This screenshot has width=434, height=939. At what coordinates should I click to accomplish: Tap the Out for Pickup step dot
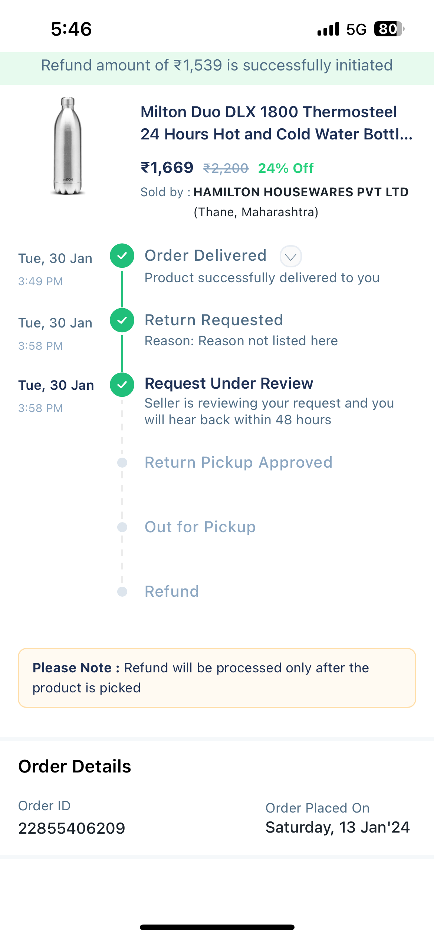(x=122, y=527)
